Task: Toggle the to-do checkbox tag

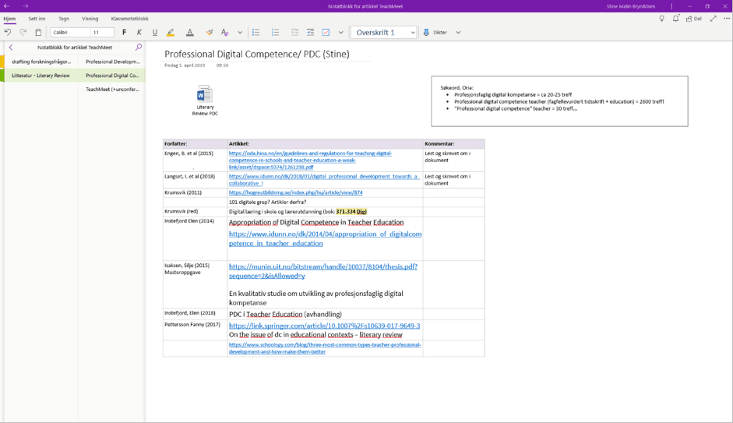Action: click(326, 33)
